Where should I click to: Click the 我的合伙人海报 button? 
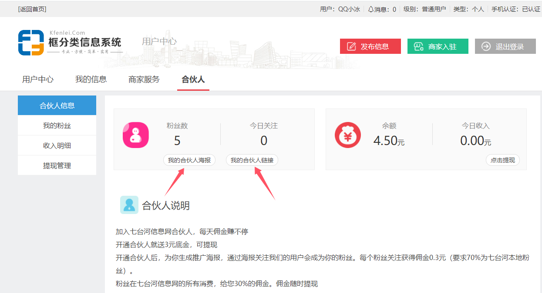point(189,160)
